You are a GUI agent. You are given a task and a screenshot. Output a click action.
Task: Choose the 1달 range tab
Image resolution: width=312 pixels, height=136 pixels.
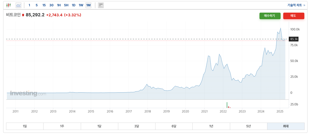100,126
